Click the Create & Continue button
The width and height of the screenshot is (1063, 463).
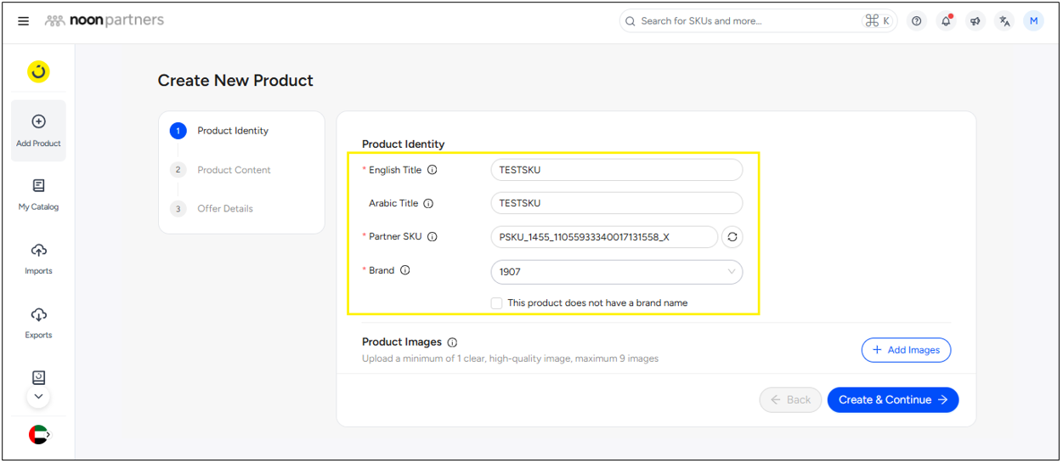point(892,400)
